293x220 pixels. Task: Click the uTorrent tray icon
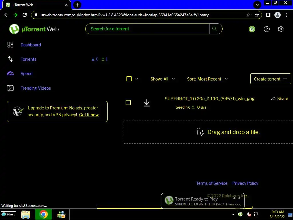pyautogui.click(x=240, y=214)
